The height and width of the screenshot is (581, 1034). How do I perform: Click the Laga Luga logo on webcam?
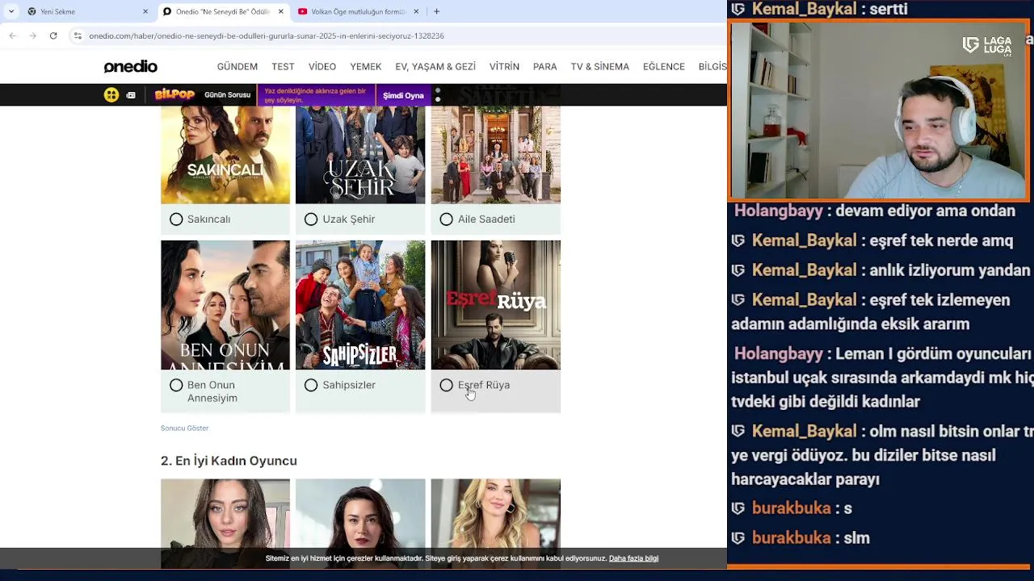(987, 45)
